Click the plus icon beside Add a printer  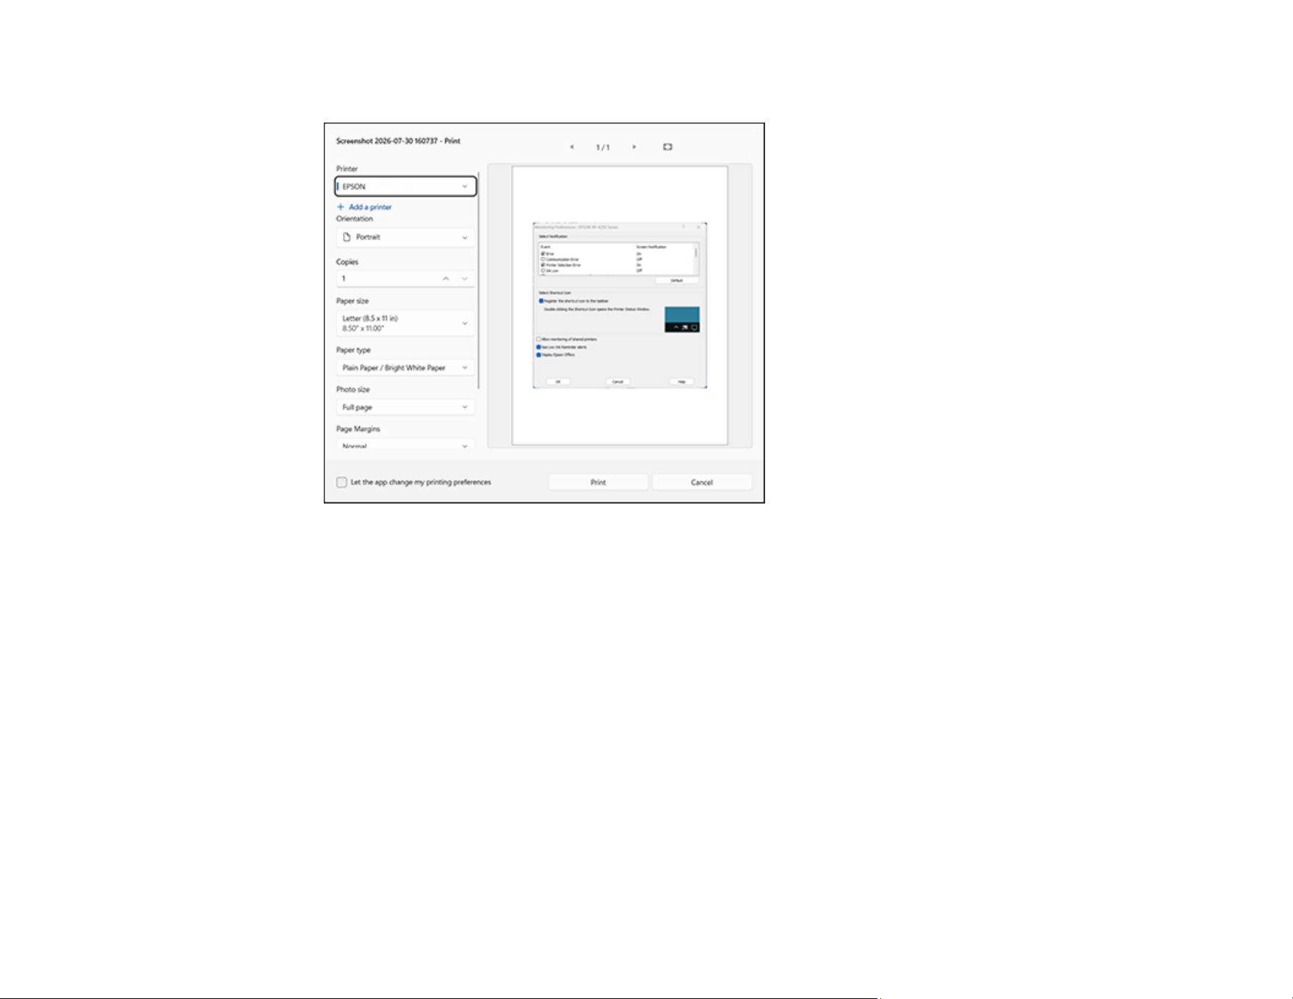(x=341, y=207)
